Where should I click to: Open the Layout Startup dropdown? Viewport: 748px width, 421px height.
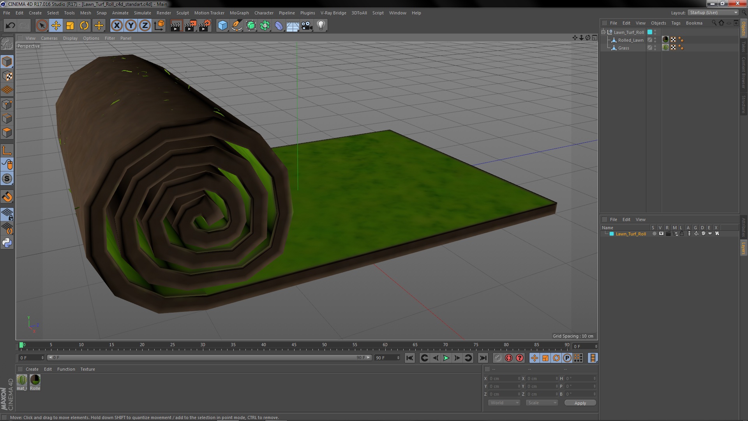point(713,13)
